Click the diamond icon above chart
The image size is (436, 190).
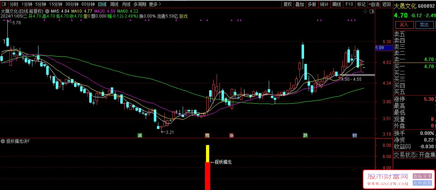click(x=365, y=12)
